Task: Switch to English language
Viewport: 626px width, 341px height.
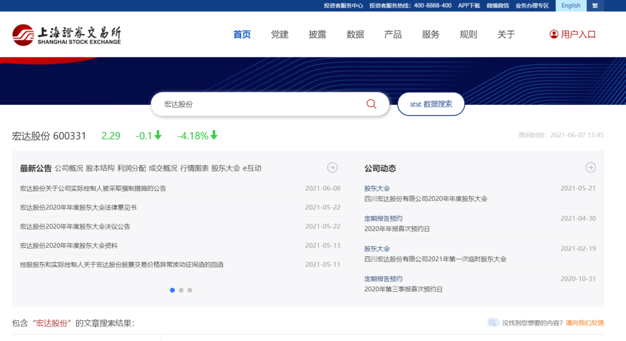Action: [571, 6]
